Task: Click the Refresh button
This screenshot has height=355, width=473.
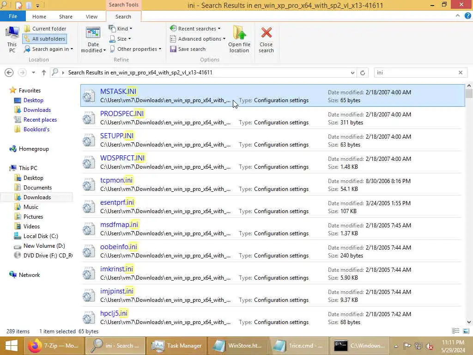Action: [363, 73]
